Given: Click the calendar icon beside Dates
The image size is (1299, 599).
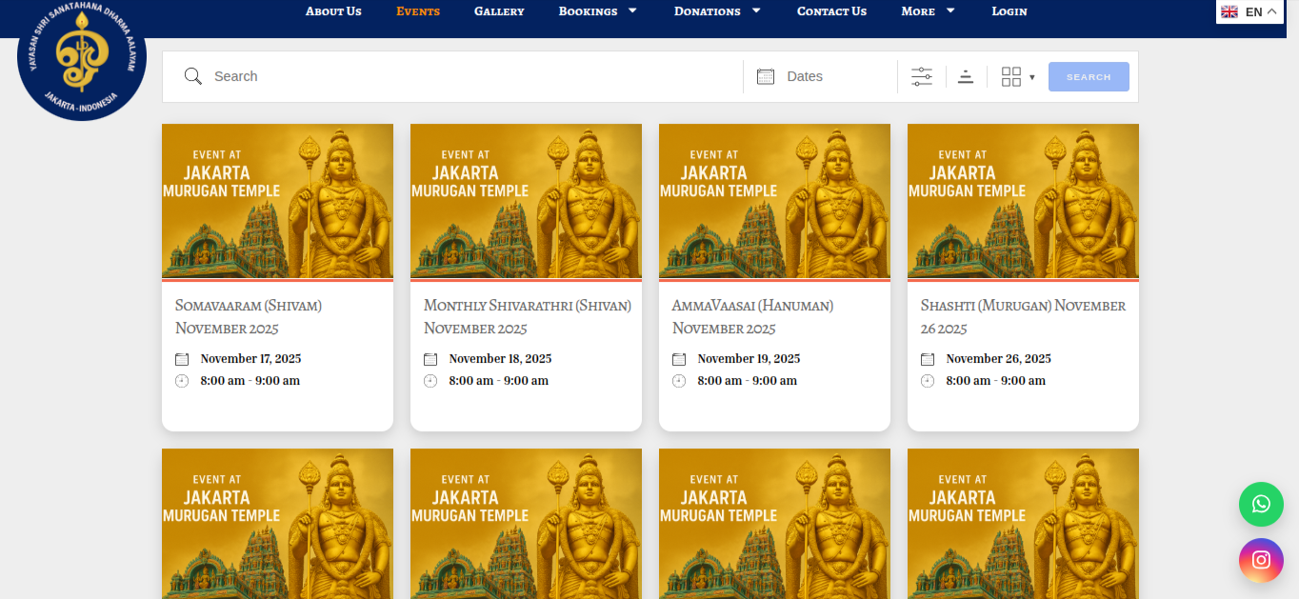Looking at the screenshot, I should tap(766, 77).
